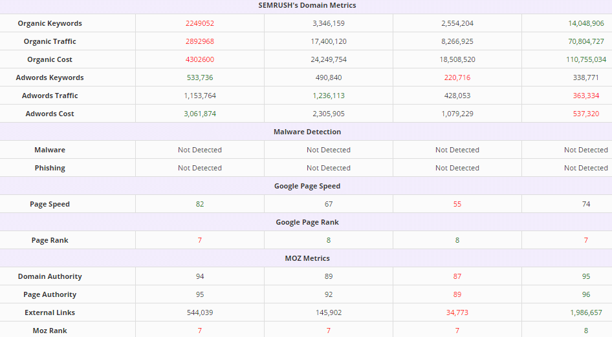This screenshot has height=337, width=612.
Task: Click the "Page Rank" row label
Action: (50, 240)
